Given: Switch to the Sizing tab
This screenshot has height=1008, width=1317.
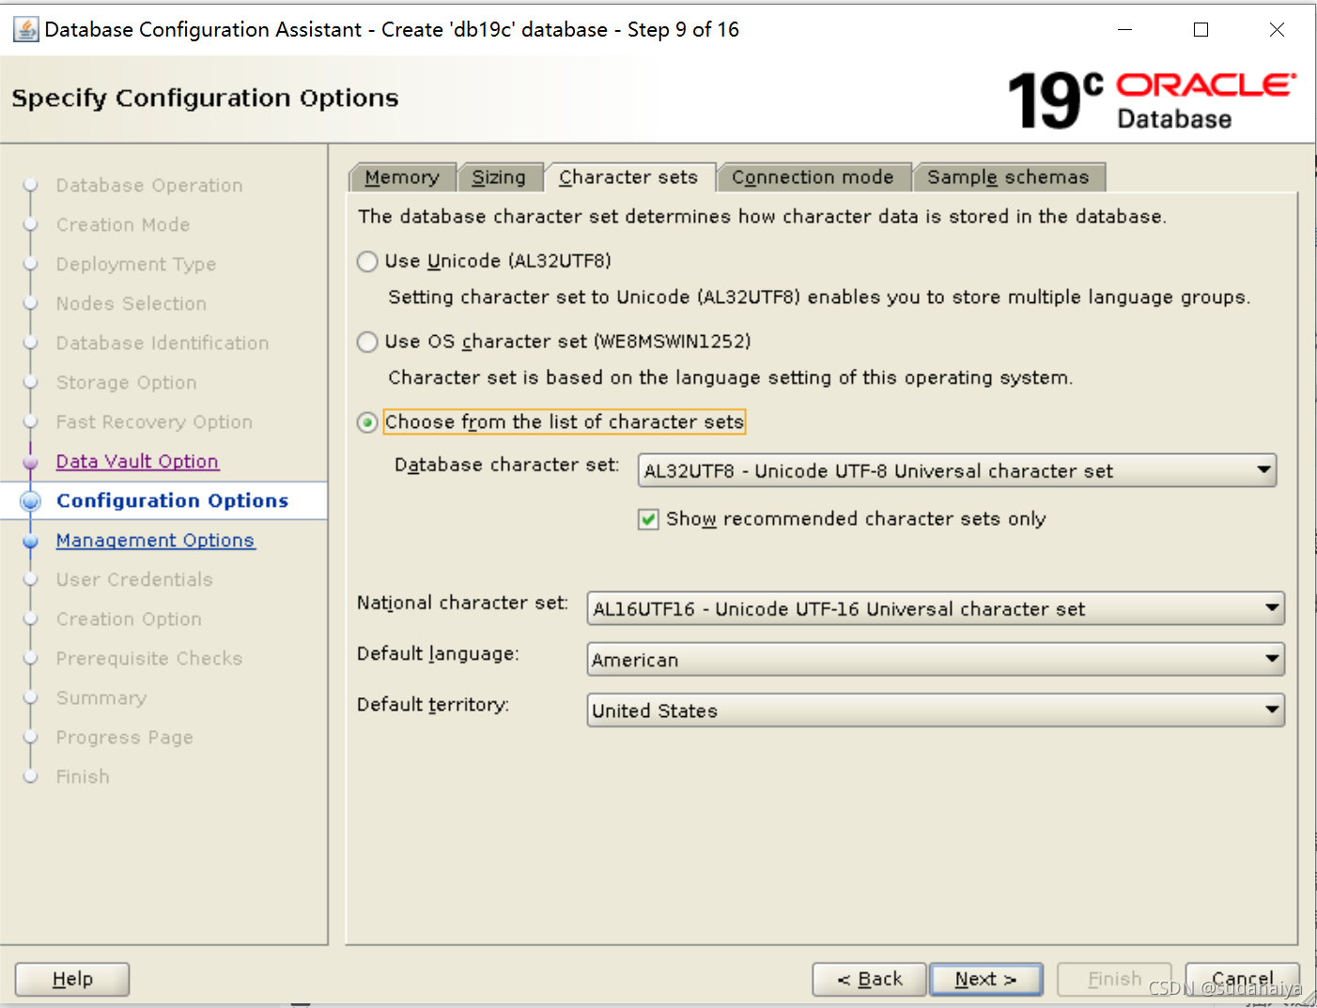Looking at the screenshot, I should click(x=499, y=177).
